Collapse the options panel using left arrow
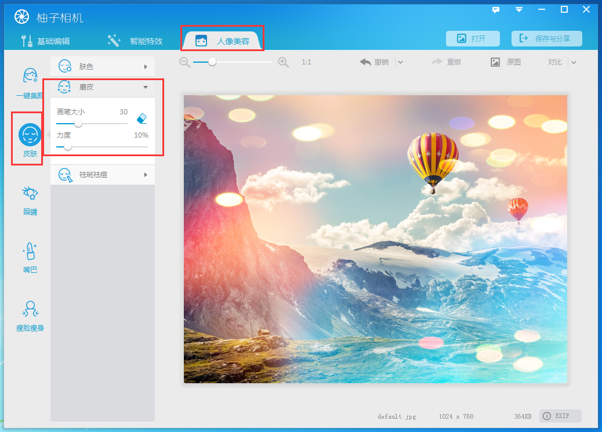Screen dimensions: 602x432 coord(48,134)
